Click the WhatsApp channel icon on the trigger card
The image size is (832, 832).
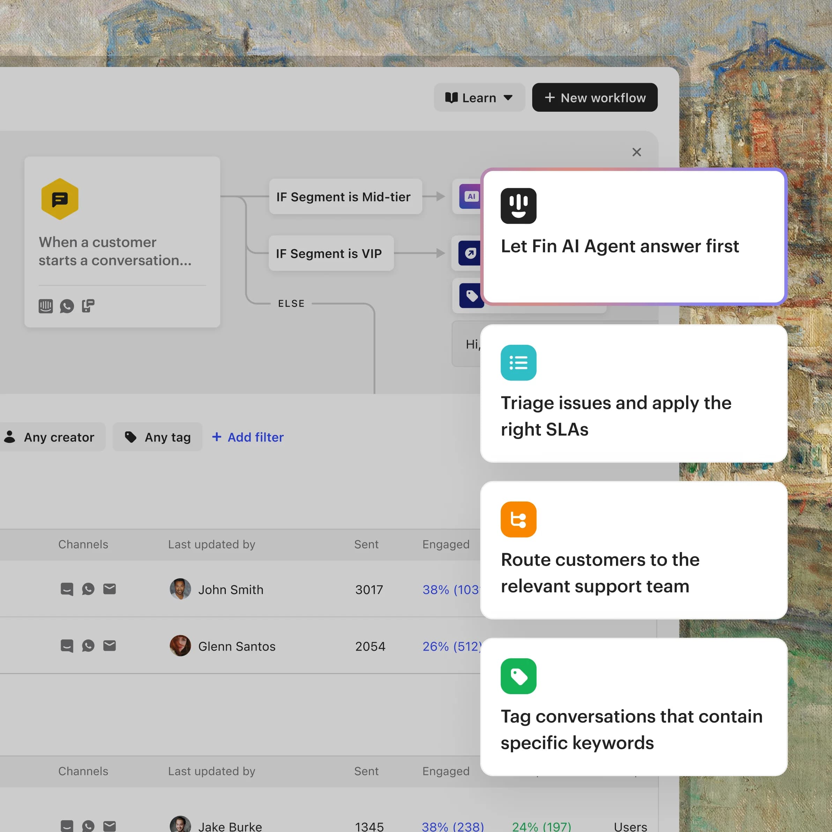(x=67, y=306)
